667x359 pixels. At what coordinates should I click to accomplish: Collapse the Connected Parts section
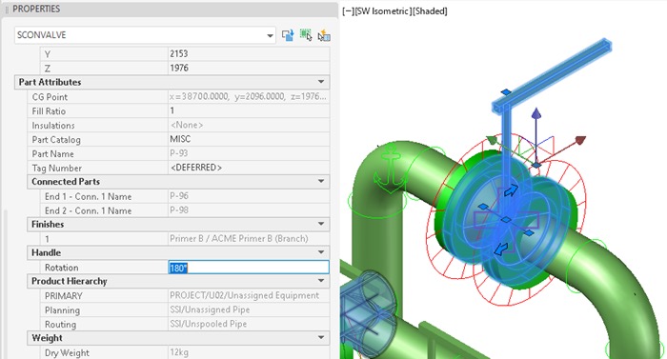[x=321, y=181]
